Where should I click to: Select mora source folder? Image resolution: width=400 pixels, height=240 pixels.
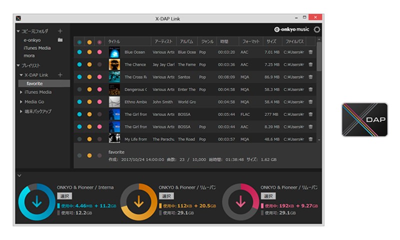(x=29, y=56)
